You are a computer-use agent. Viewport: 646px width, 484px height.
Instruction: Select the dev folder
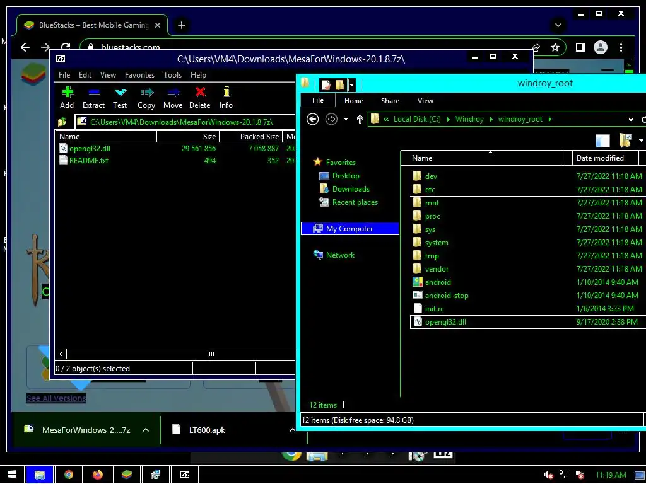click(x=431, y=176)
